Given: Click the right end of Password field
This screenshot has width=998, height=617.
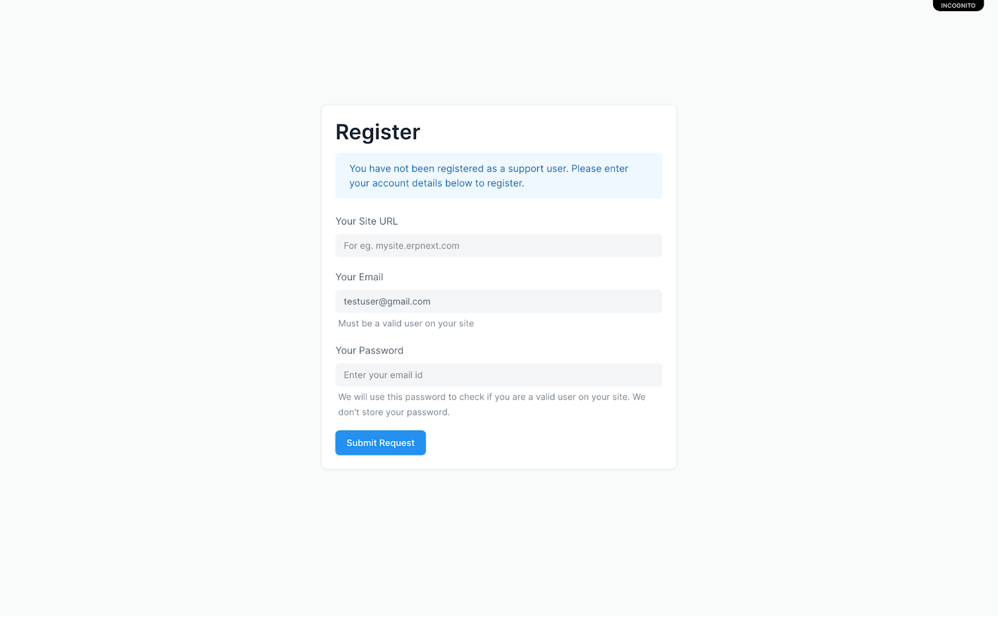Looking at the screenshot, I should pyautogui.click(x=649, y=375).
